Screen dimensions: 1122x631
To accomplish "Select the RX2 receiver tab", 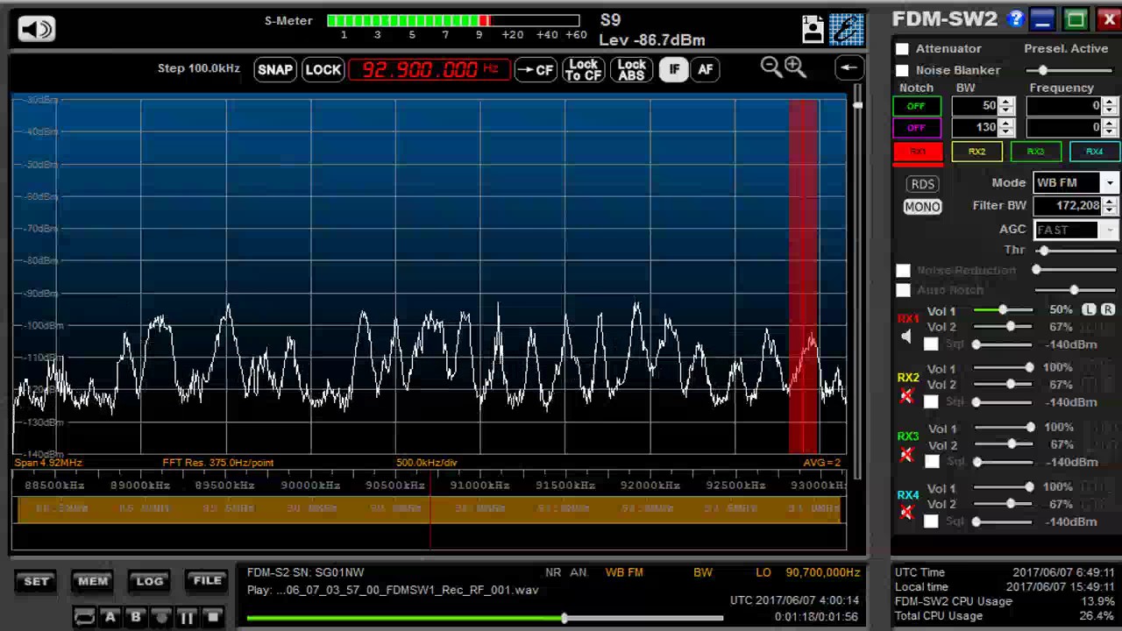I will pyautogui.click(x=976, y=152).
